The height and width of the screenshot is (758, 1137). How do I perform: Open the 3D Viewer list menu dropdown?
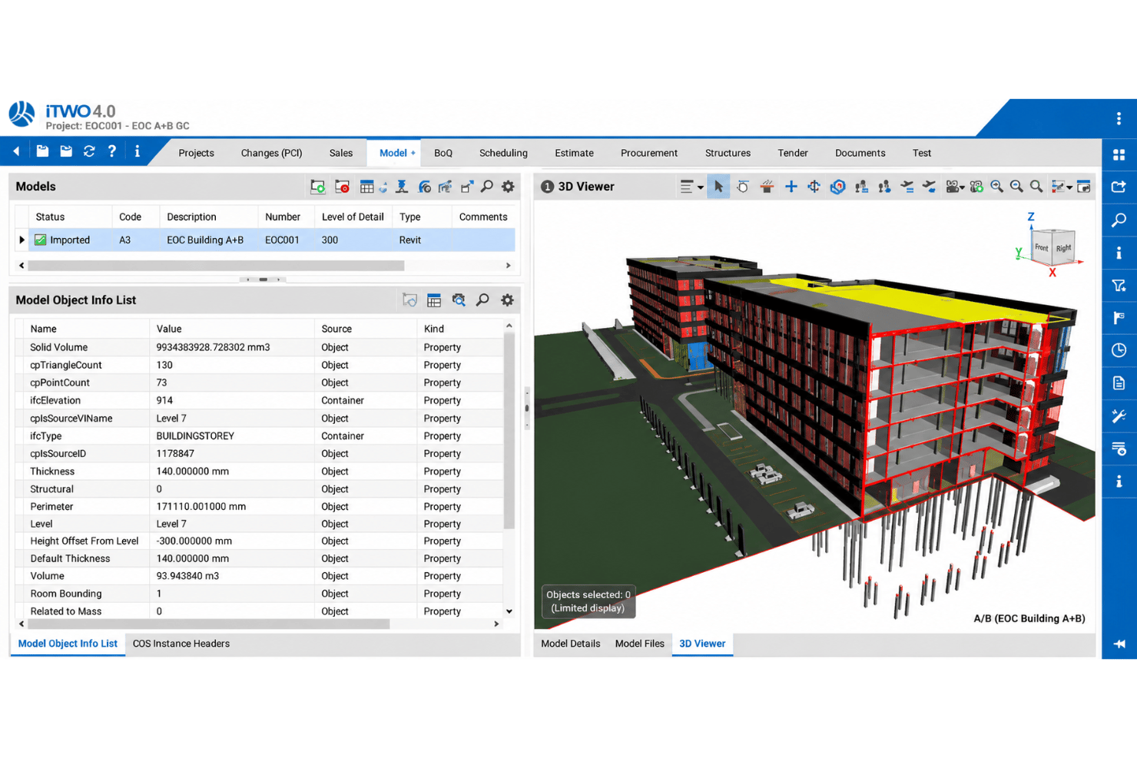coord(691,187)
